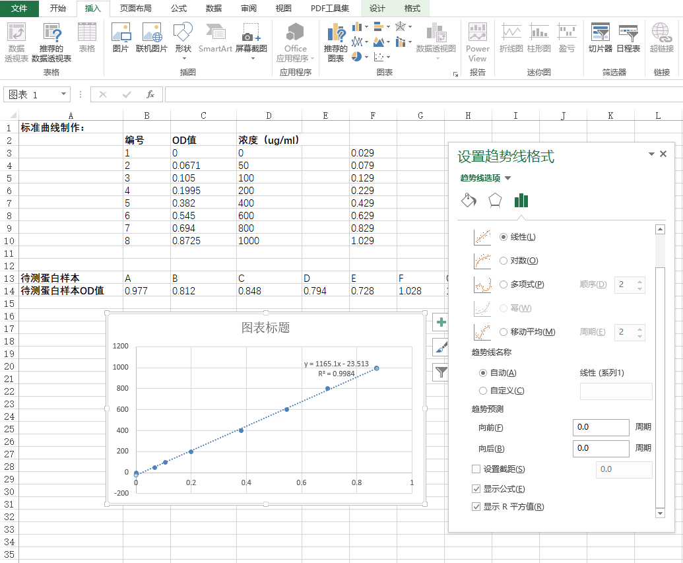Enable the Set Intercept (设置截距) checkbox
Image resolution: width=683 pixels, height=563 pixels.
click(476, 469)
